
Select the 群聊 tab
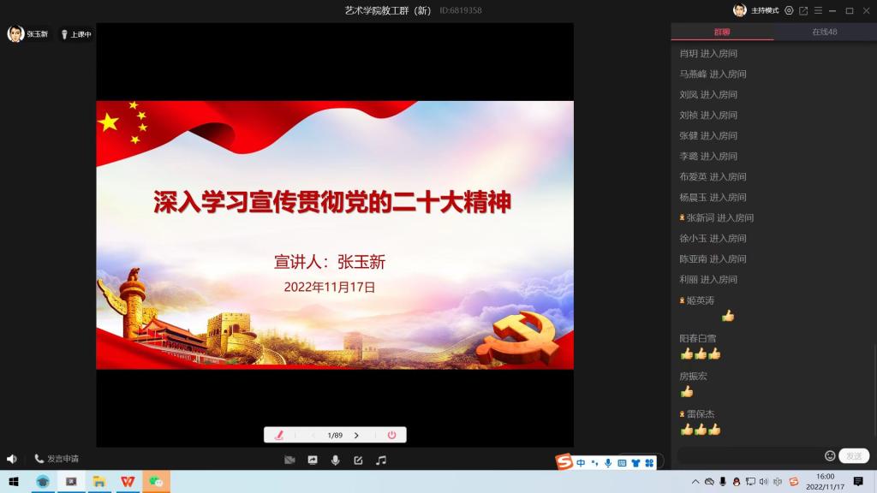pyautogui.click(x=722, y=32)
